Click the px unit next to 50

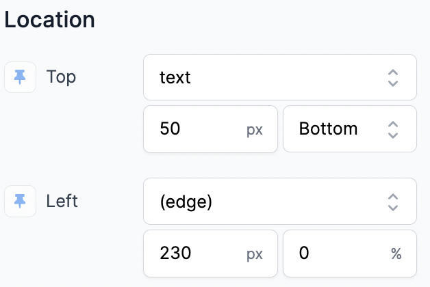point(255,130)
